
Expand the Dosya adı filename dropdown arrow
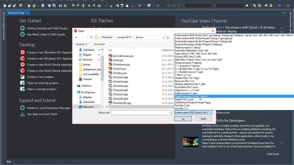click(x=170, y=113)
